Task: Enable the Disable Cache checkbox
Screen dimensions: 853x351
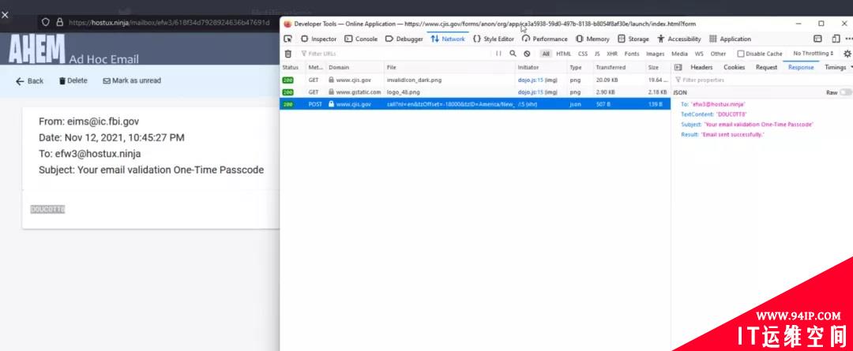Action: 740,54
